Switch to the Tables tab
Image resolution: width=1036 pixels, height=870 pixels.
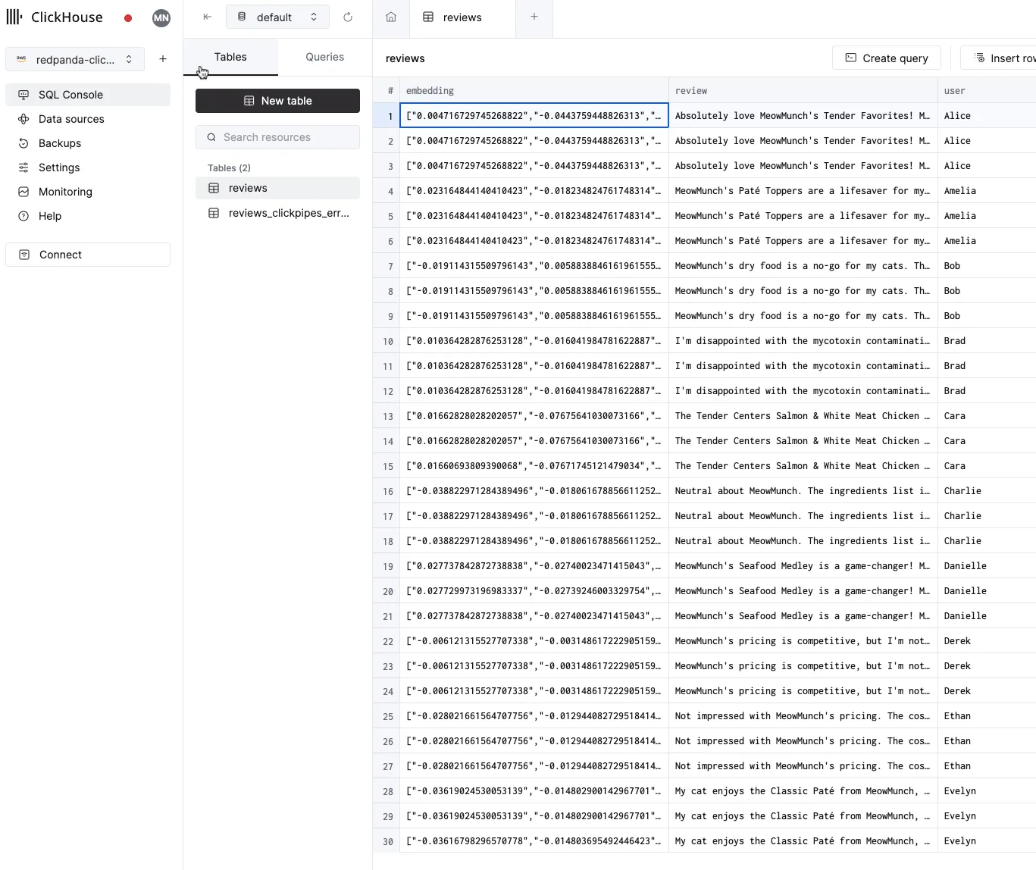230,57
